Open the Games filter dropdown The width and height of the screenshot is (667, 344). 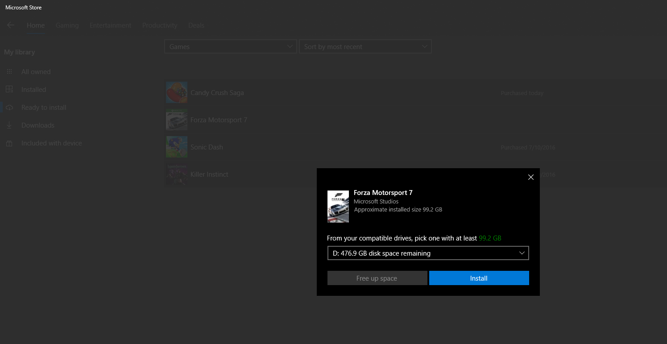pyautogui.click(x=231, y=46)
